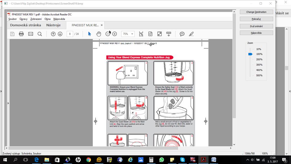The width and height of the screenshot is (291, 164).
Task: Open the Windows Start menu
Action: [5, 160]
